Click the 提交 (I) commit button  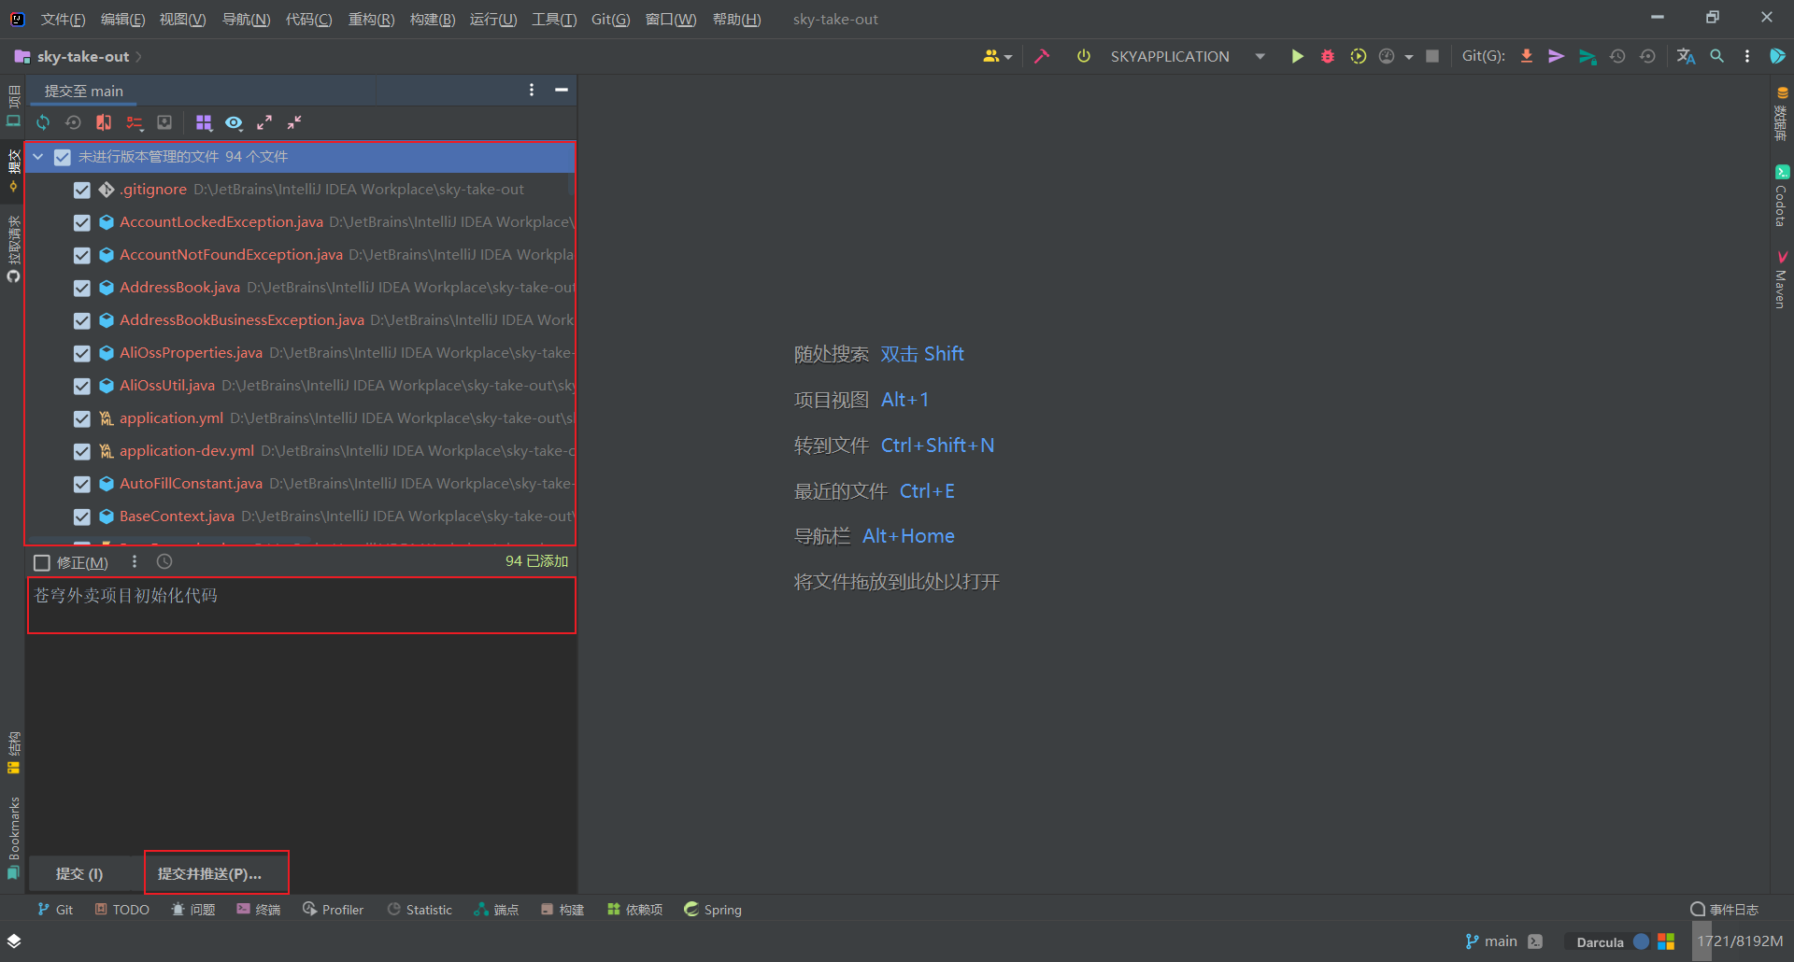[79, 873]
